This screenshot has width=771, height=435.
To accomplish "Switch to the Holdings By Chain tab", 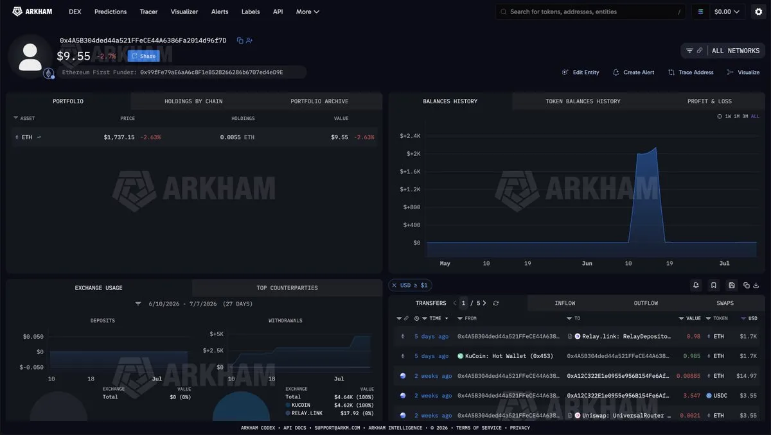I will click(x=193, y=101).
